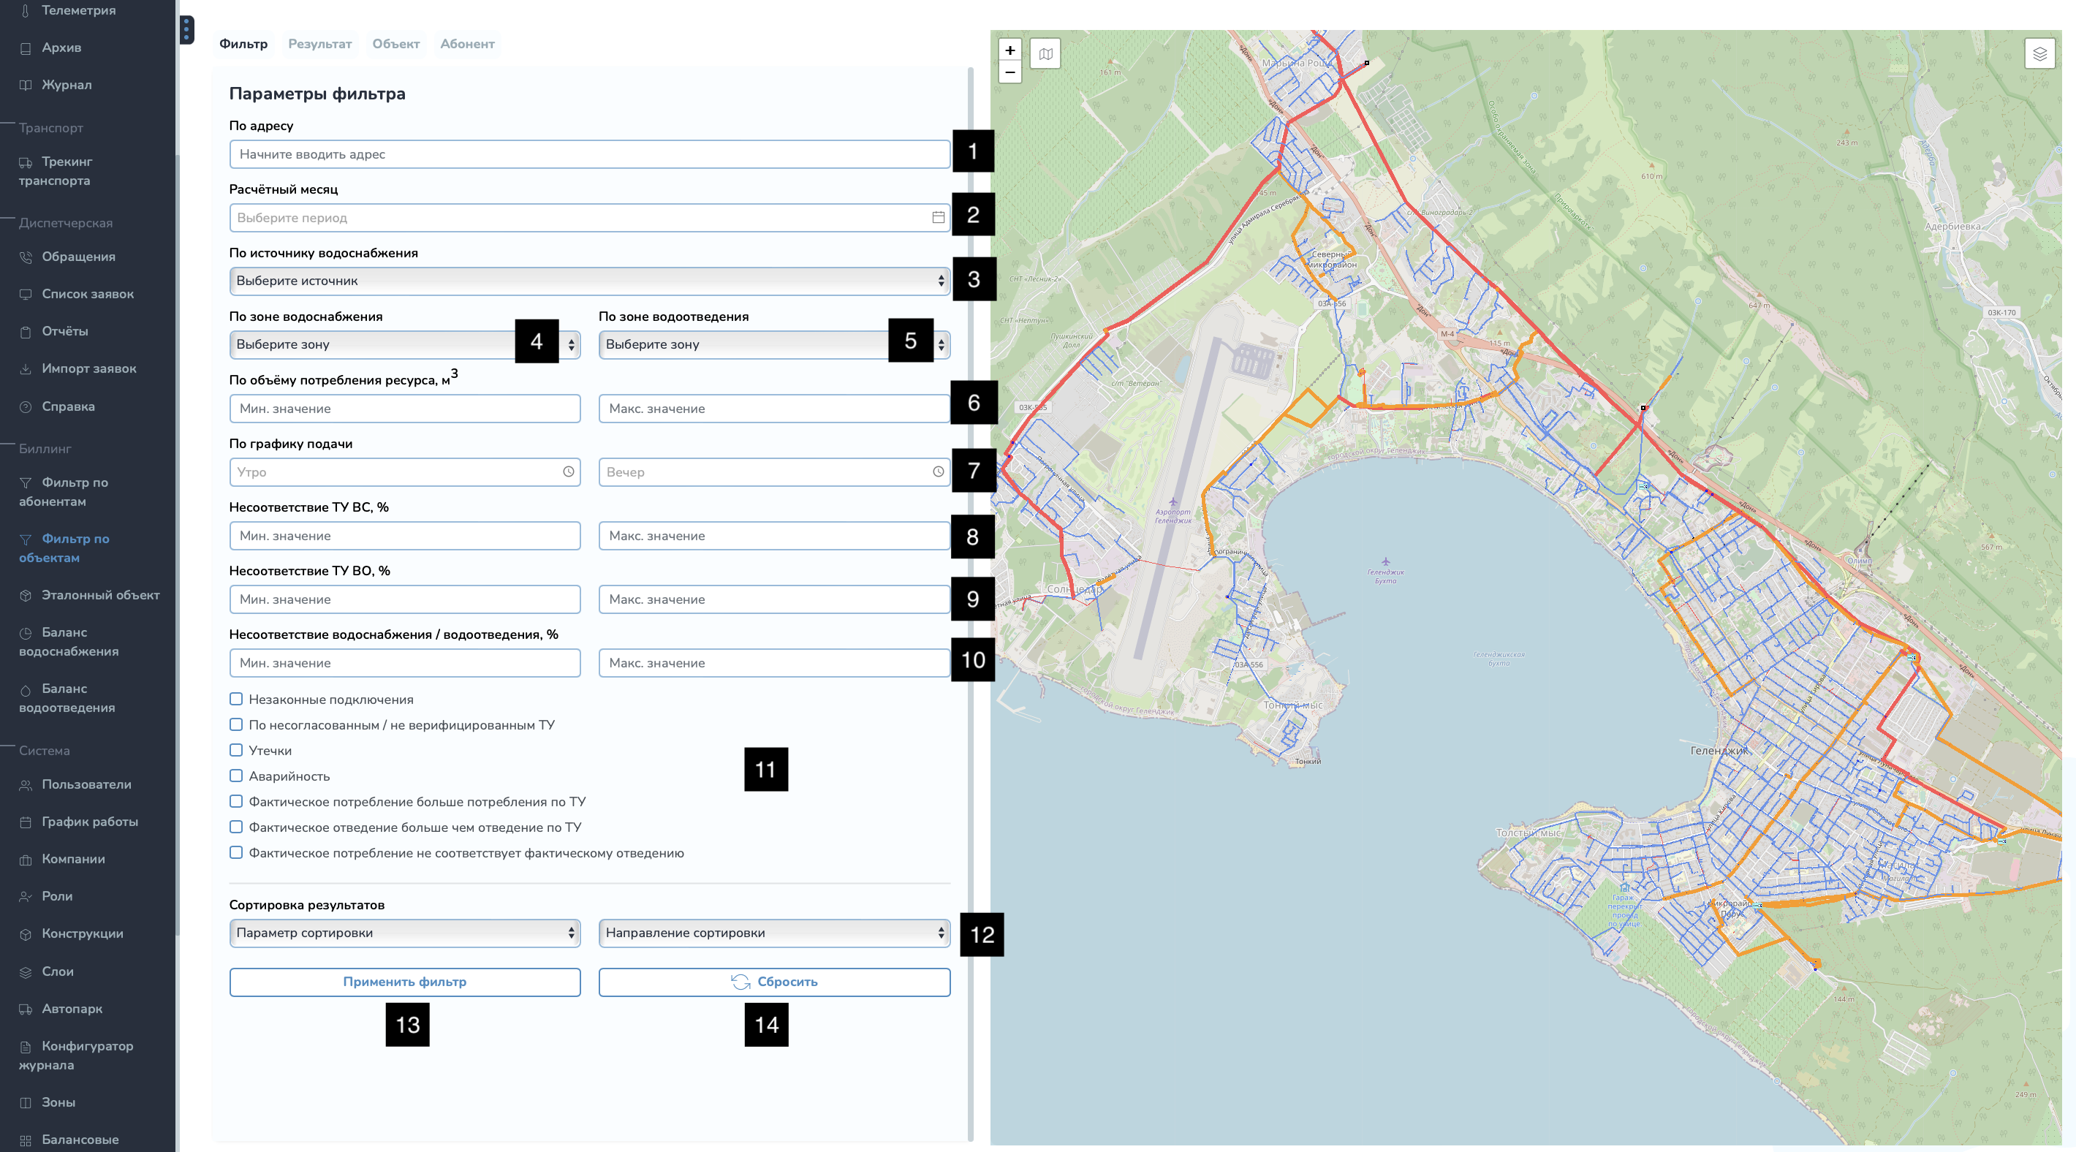Image resolution: width=2076 pixels, height=1152 pixels.
Task: Toggle the Аварийность checkbox
Action: pos(236,776)
